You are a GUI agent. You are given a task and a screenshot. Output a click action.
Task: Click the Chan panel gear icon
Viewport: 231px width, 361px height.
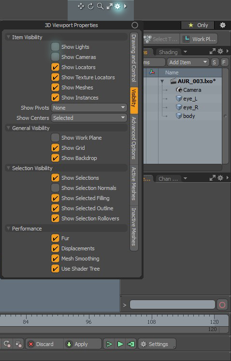[x=220, y=178]
